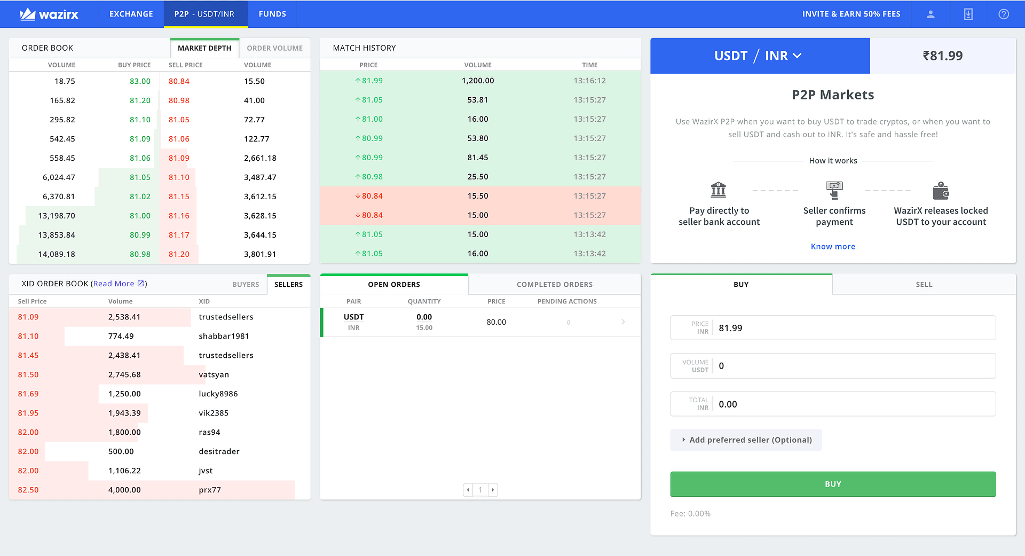This screenshot has width=1025, height=556.
Task: Switch to ORDER VOLUME view
Action: point(274,48)
